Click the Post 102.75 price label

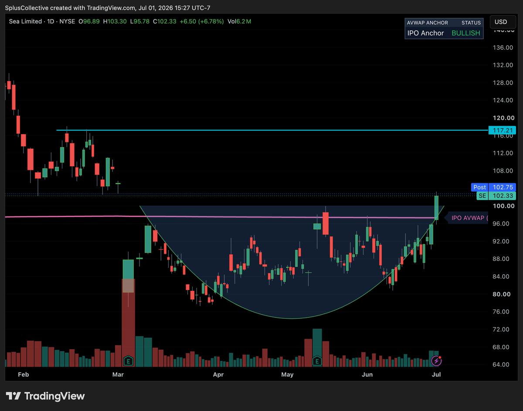coord(494,187)
